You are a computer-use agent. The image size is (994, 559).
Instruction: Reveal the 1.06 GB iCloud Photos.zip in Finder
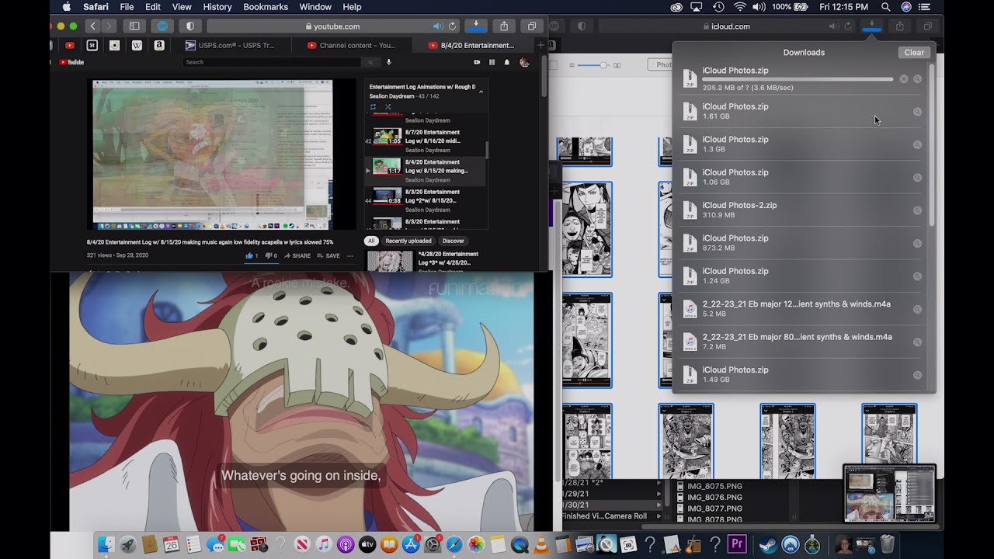point(917,178)
